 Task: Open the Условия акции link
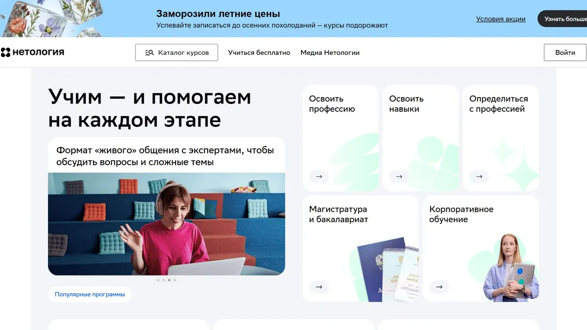pyautogui.click(x=501, y=19)
